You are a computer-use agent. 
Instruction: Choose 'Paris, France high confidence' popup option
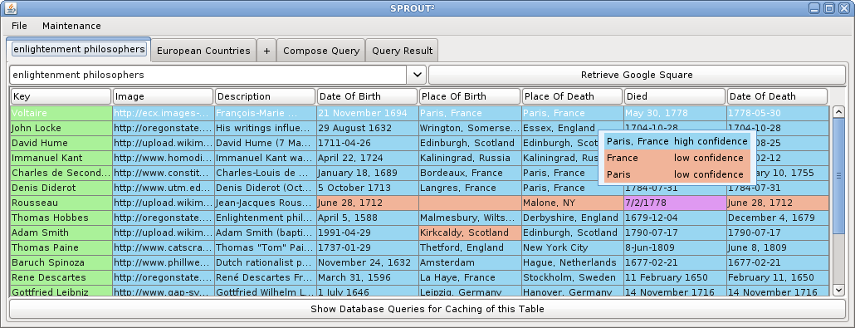(677, 141)
